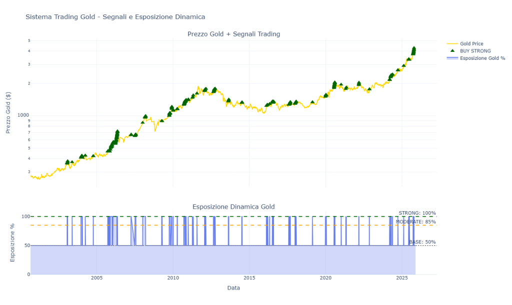Click a BUY STRONG marker cluster near 2010
512x305 pixels.
click(x=172, y=107)
